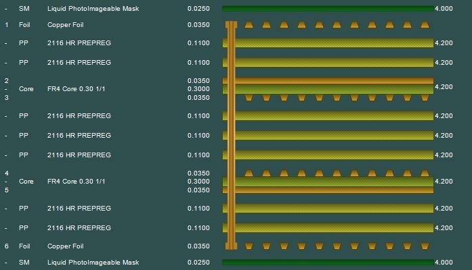Image resolution: width=472 pixels, height=270 pixels.
Task: Select layer number 4 beside the core
Action: 7,173
